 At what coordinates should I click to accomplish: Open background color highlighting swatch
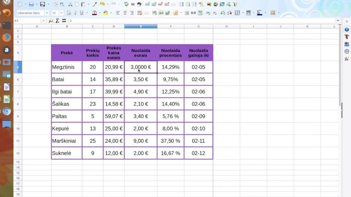click(106, 13)
